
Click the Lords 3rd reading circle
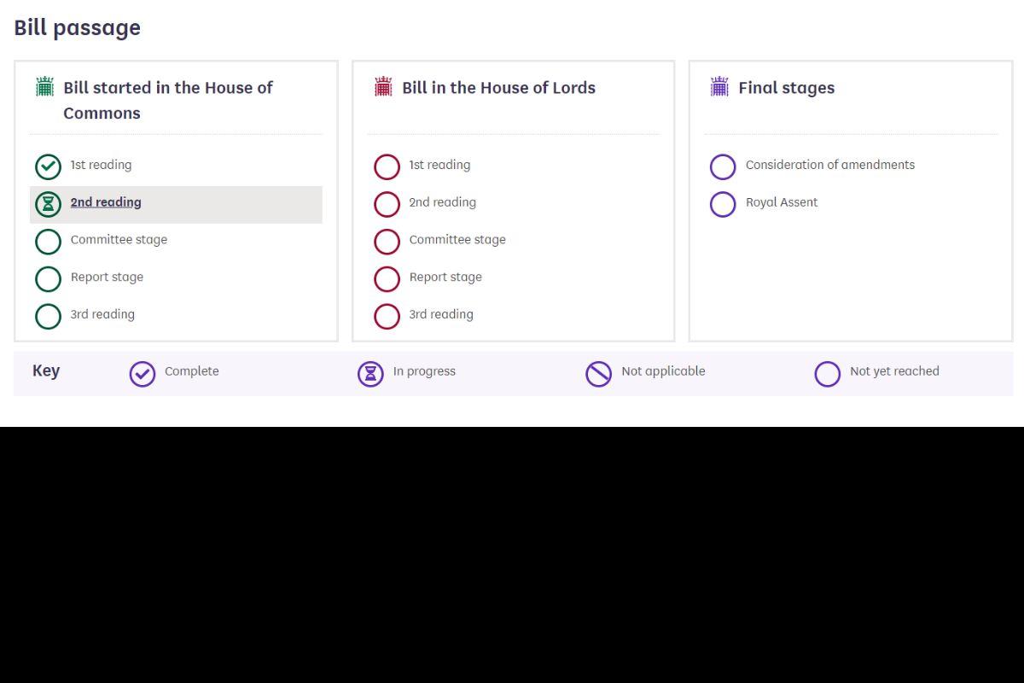click(387, 316)
